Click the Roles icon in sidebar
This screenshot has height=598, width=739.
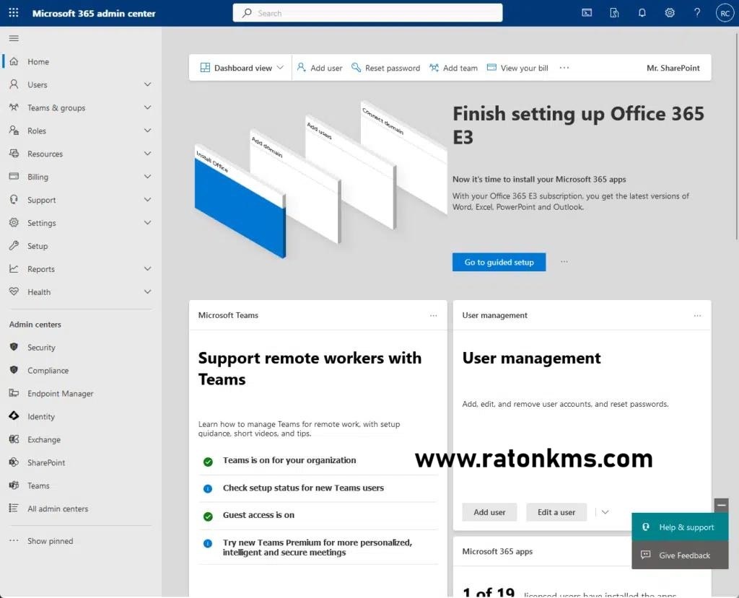(14, 131)
